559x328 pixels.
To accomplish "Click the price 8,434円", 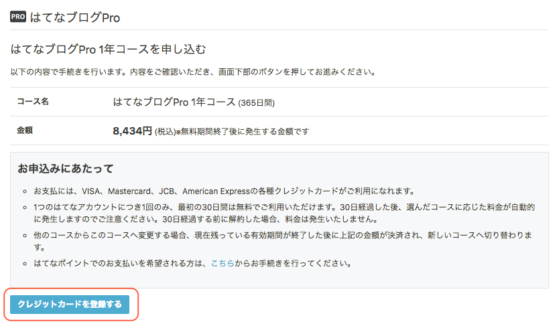I will [x=132, y=131].
